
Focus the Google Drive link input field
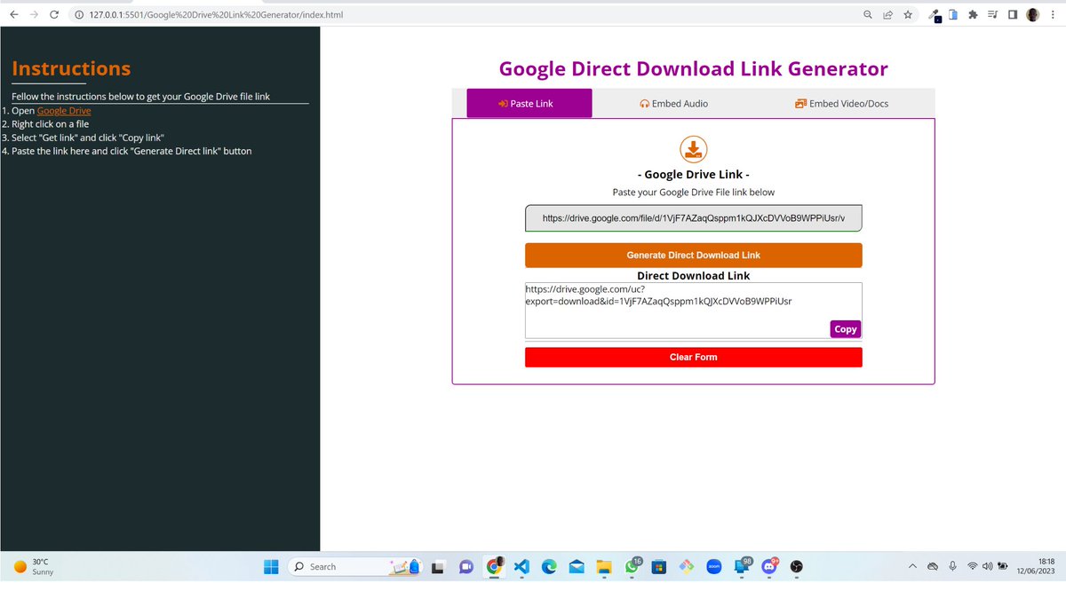[x=694, y=218]
